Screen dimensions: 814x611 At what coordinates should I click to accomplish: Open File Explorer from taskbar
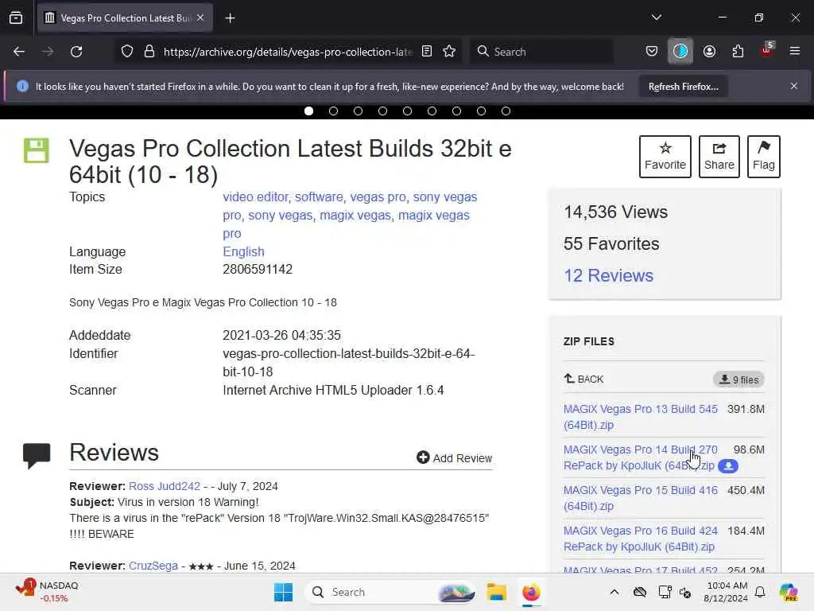(x=496, y=592)
